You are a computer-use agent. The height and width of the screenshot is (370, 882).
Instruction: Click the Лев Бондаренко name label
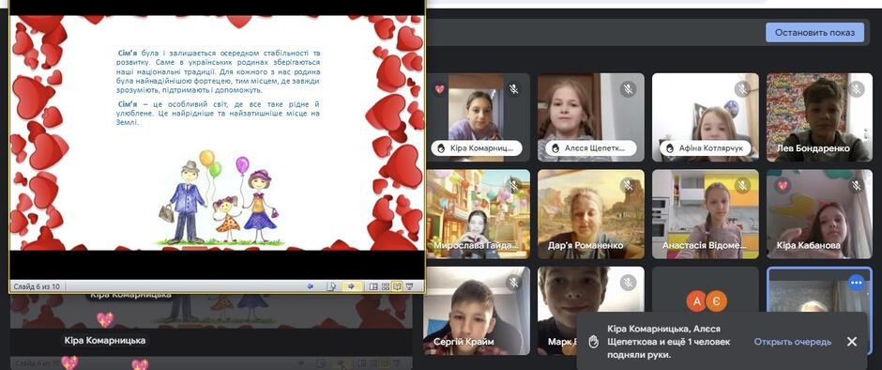pyautogui.click(x=813, y=148)
